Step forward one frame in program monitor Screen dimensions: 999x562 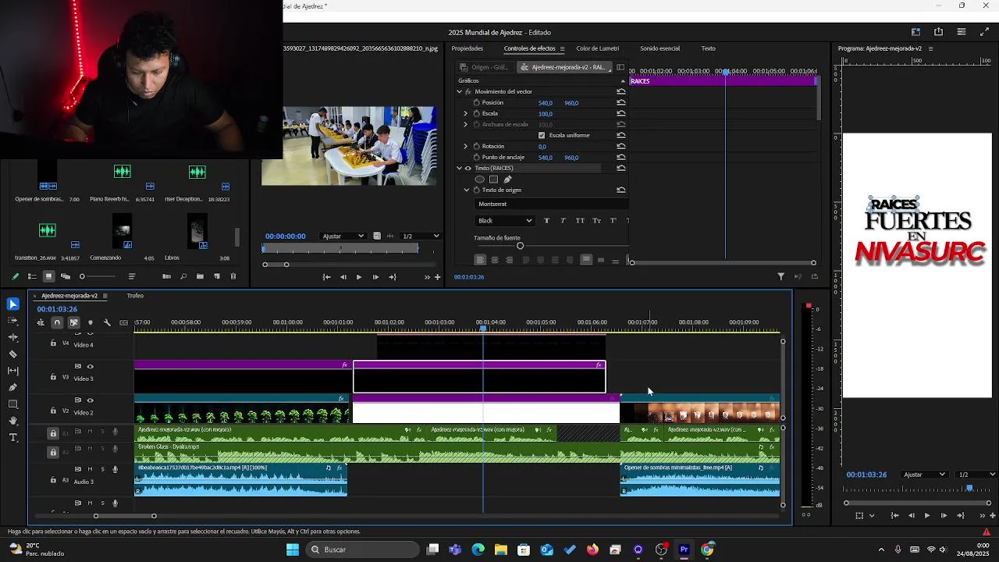(x=944, y=516)
